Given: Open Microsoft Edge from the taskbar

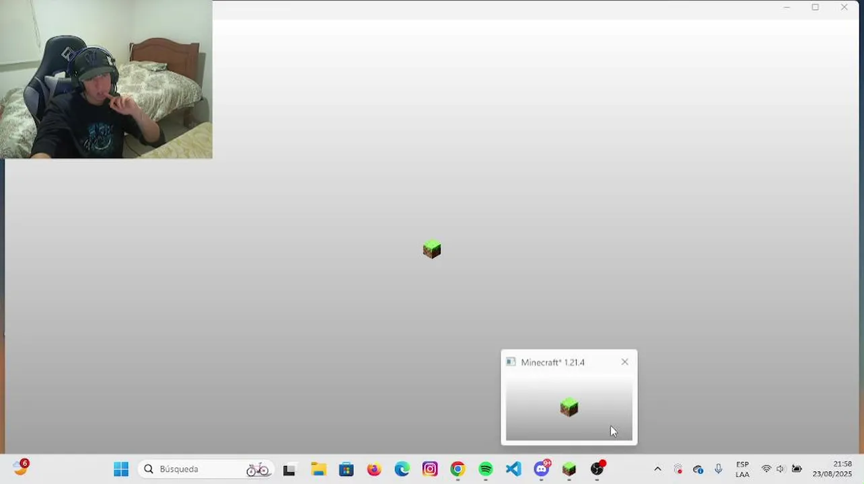Looking at the screenshot, I should [x=402, y=469].
